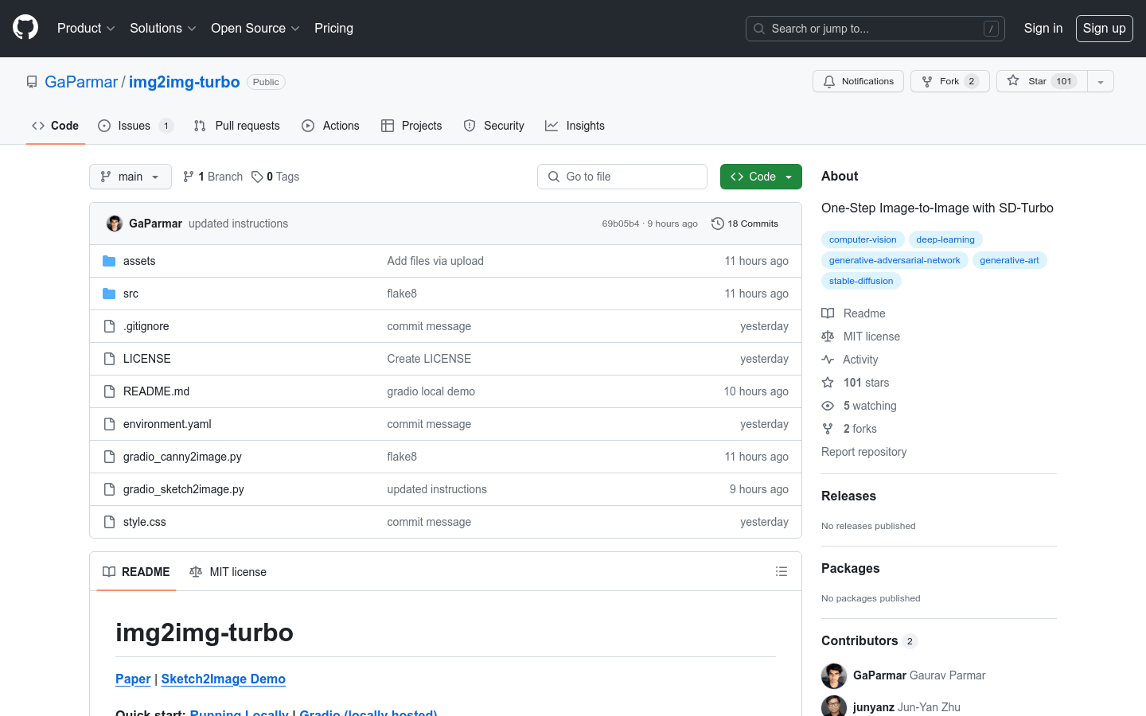Click the generative-art topic tag
Screen dimensions: 1146x716
coord(1010,260)
